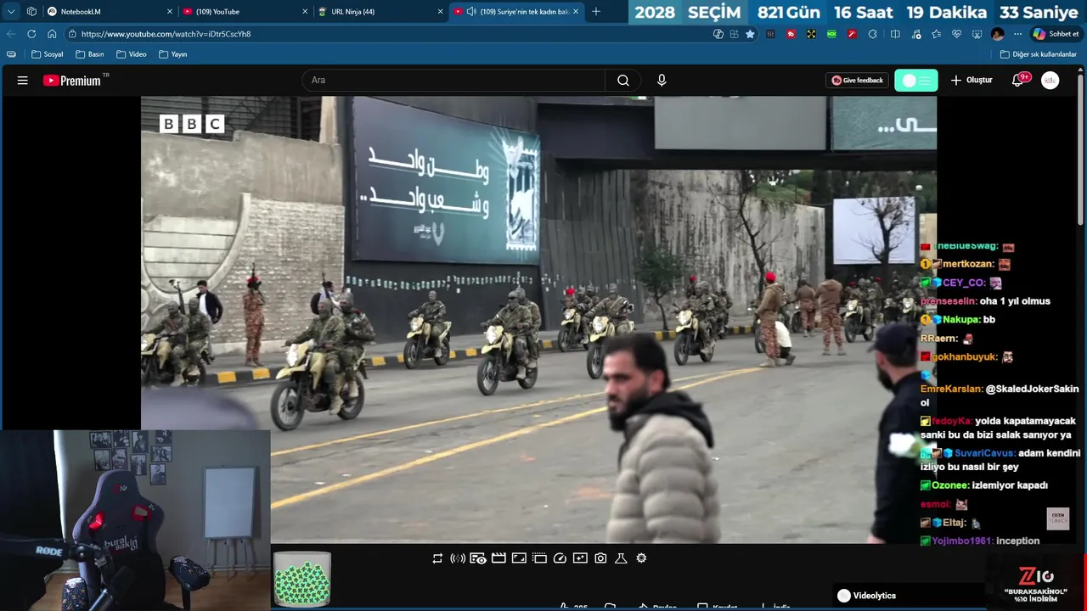Toggle the teal switch in YouTube header

916,81
